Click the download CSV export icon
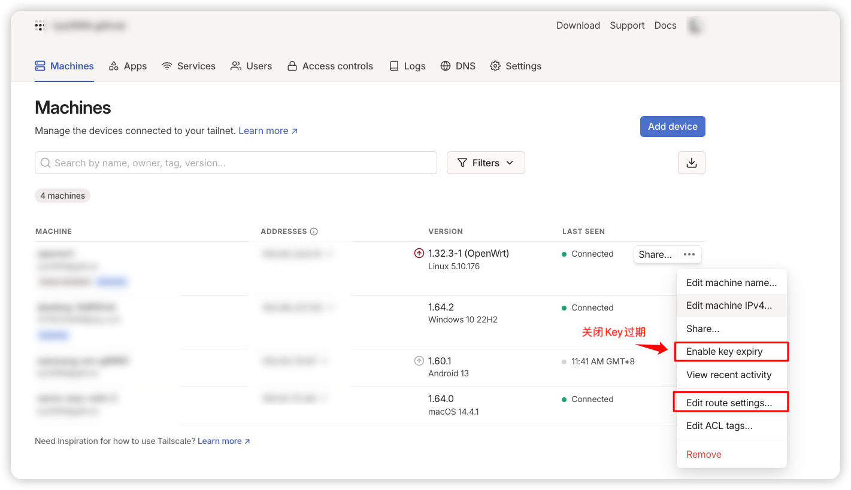The image size is (851, 490). click(691, 163)
